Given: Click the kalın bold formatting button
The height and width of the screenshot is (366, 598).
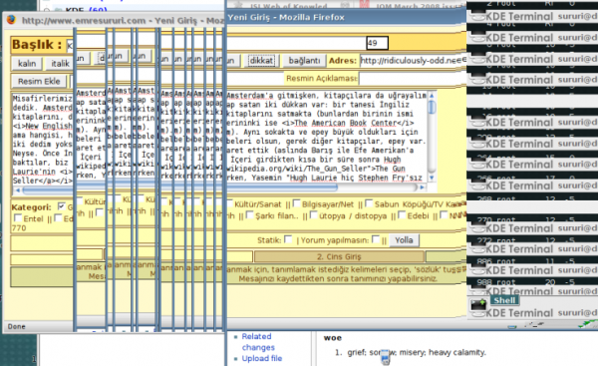Looking at the screenshot, I should click(27, 64).
